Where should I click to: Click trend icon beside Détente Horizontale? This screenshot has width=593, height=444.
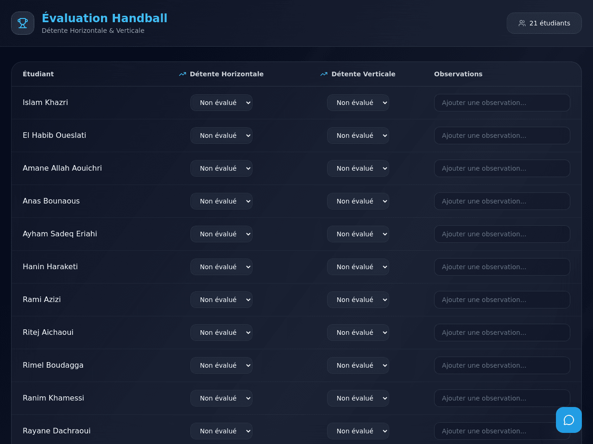[183, 74]
